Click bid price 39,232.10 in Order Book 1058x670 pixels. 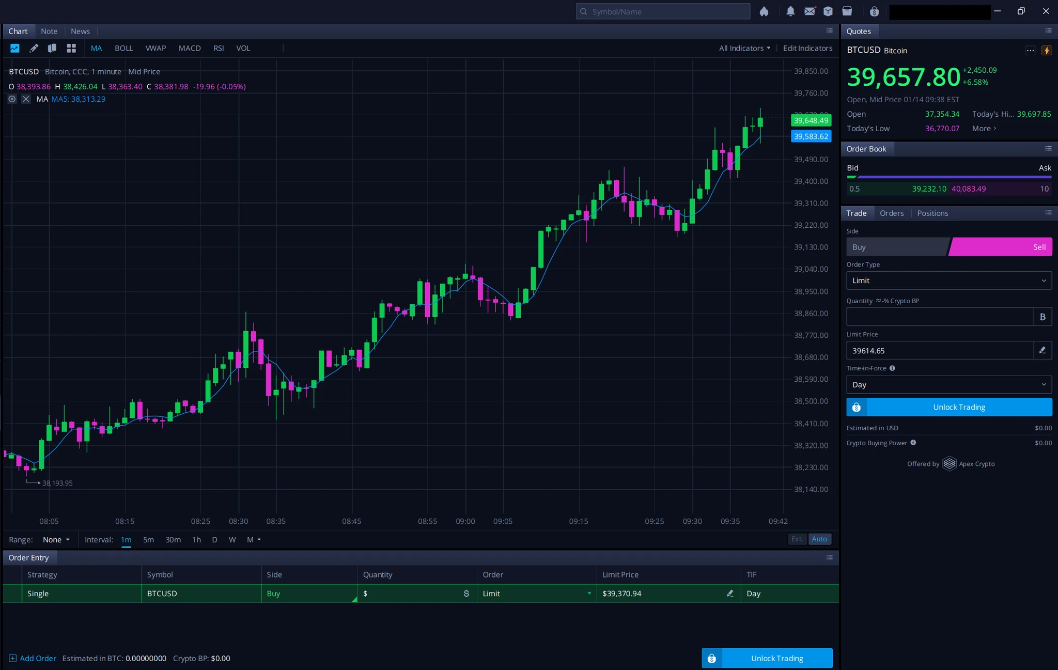click(x=929, y=189)
